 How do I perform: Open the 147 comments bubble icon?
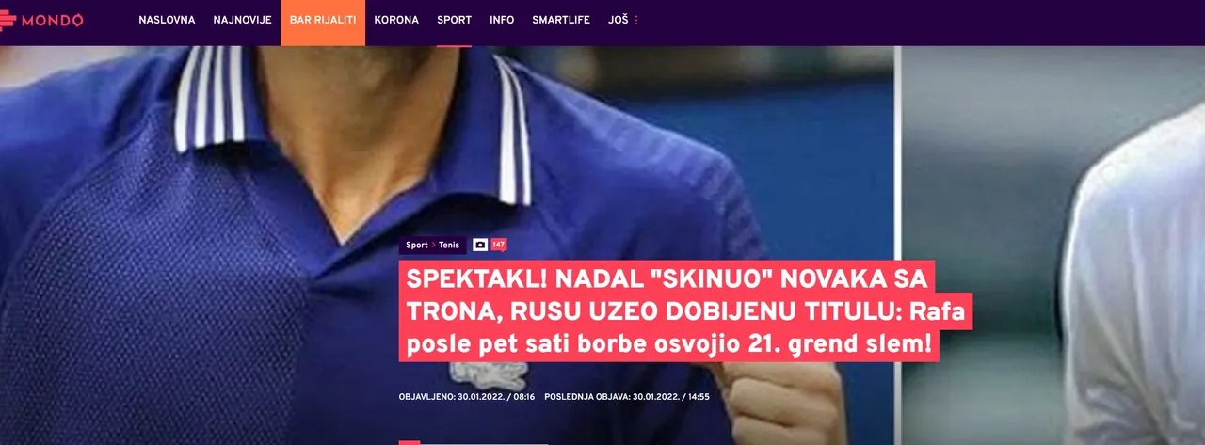[x=499, y=245]
